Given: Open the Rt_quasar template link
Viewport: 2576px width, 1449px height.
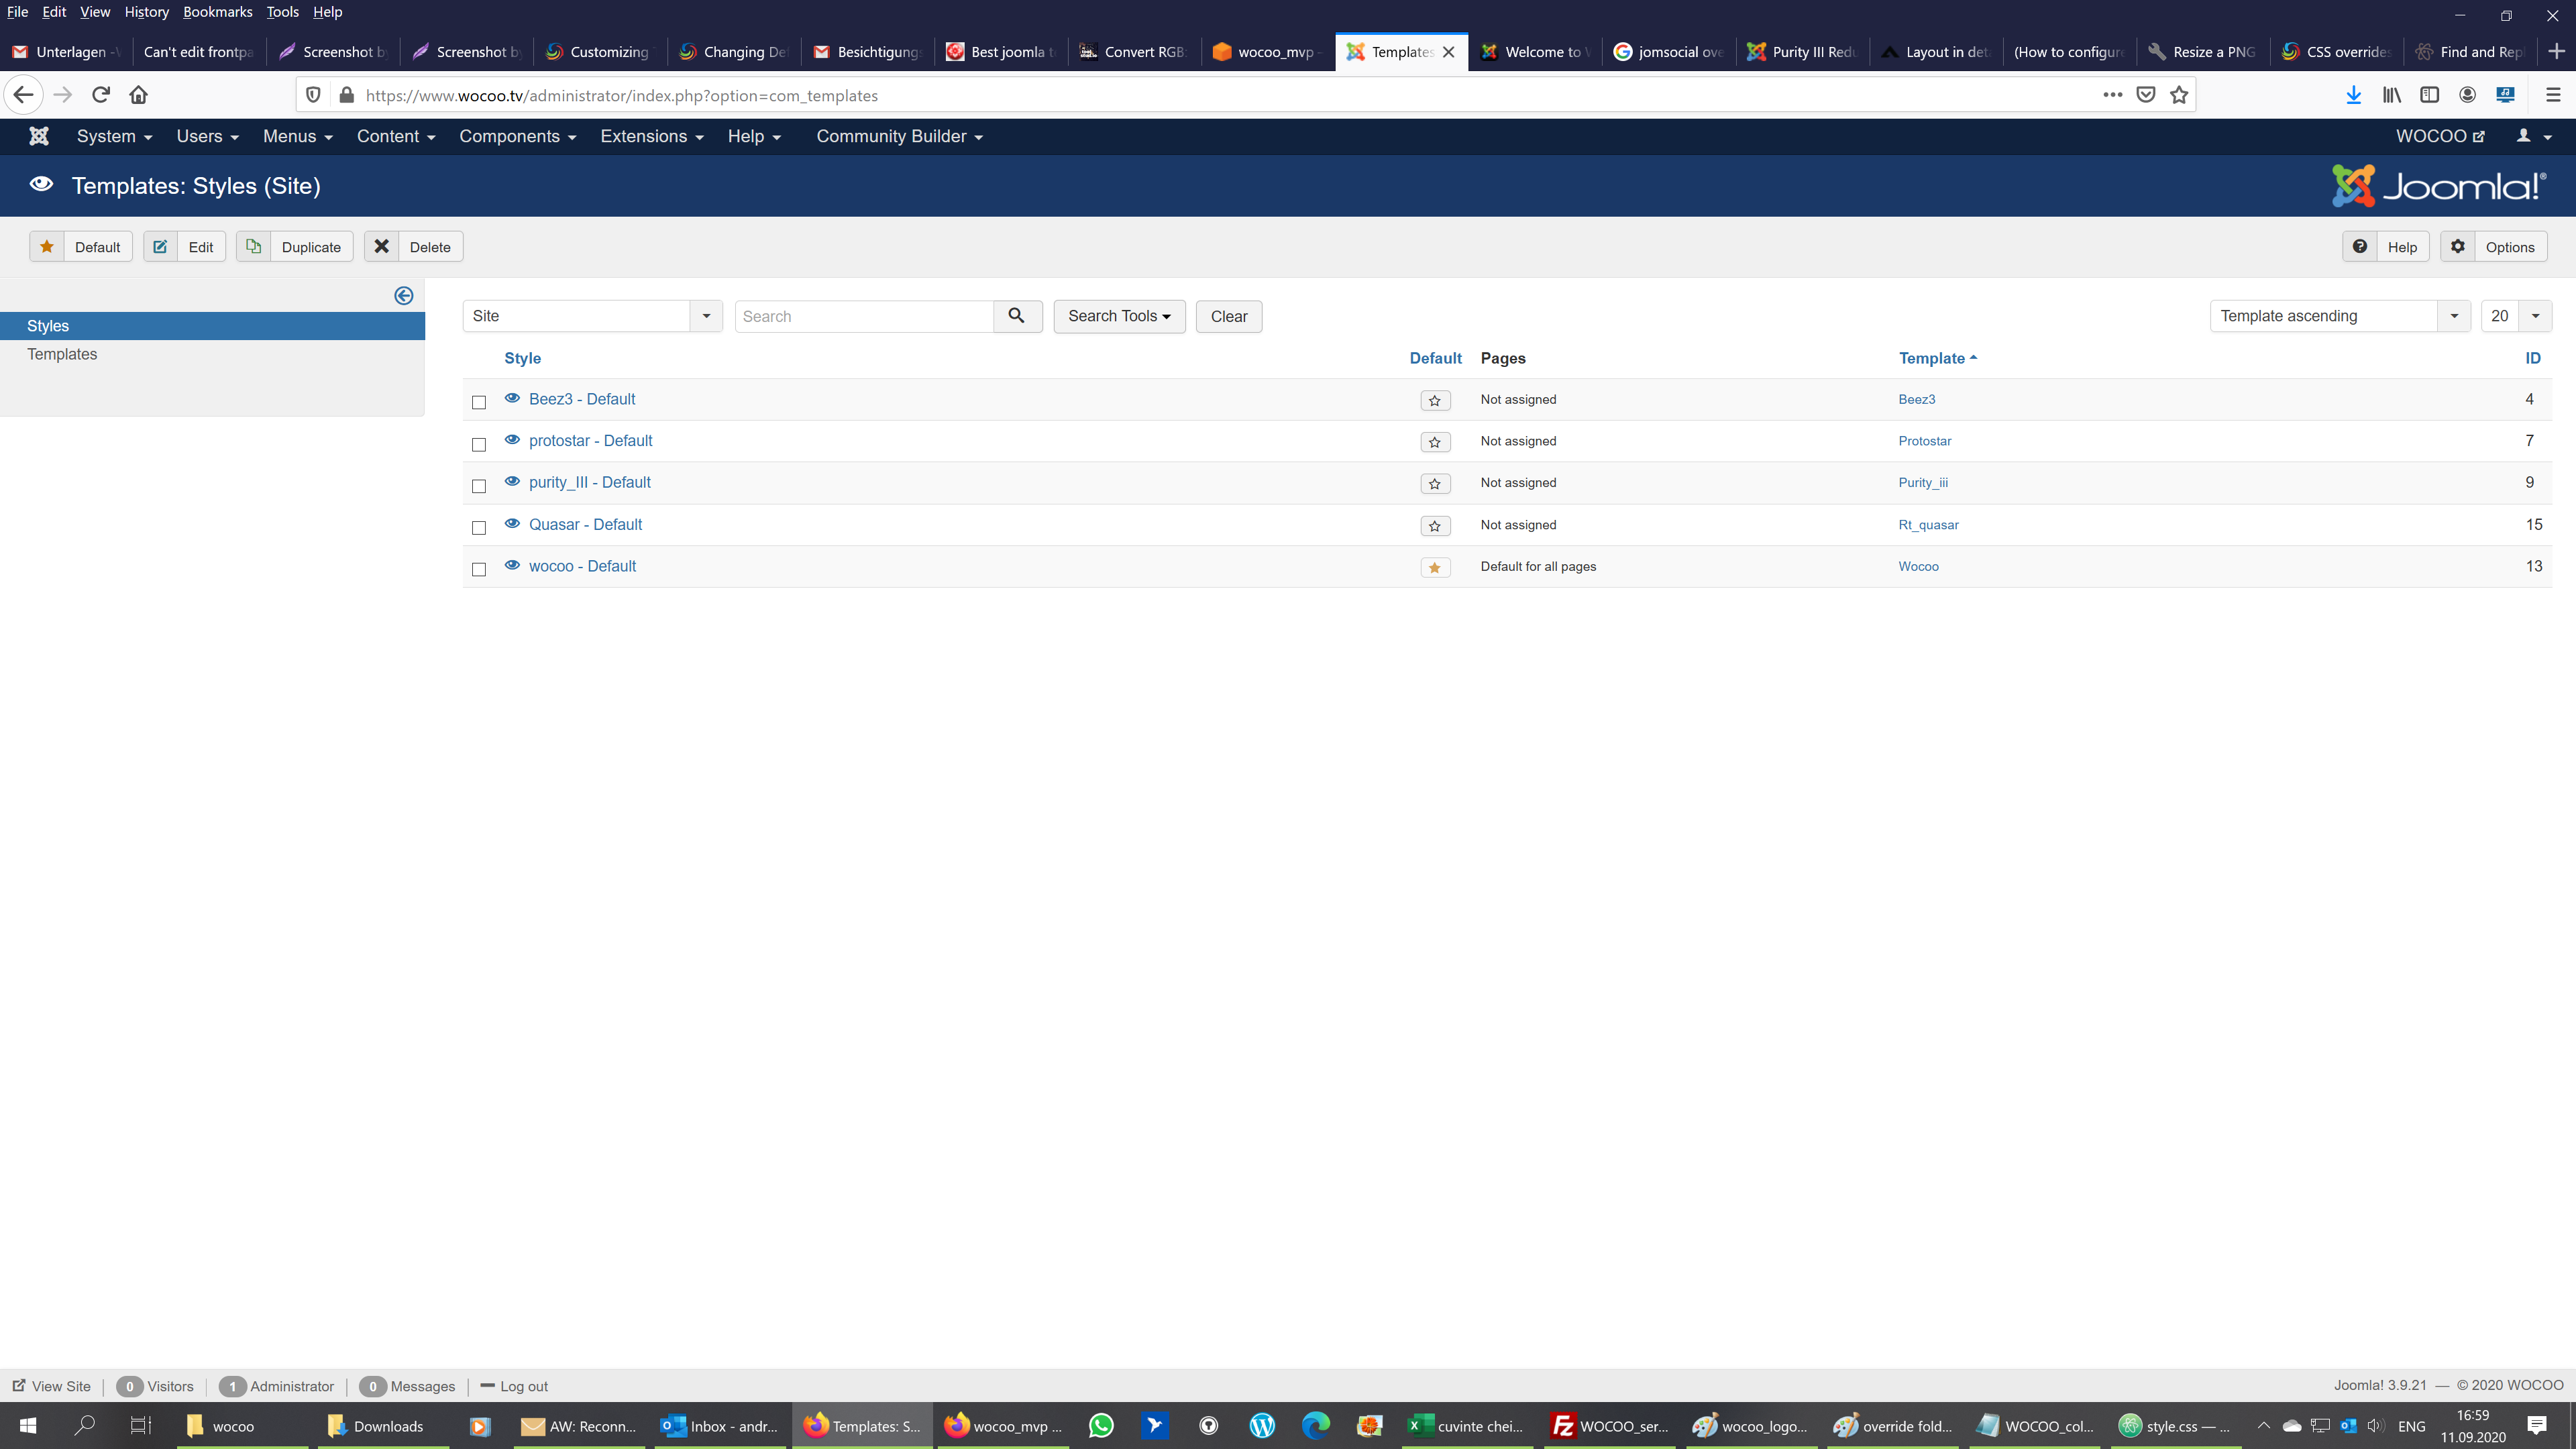Looking at the screenshot, I should point(1928,525).
